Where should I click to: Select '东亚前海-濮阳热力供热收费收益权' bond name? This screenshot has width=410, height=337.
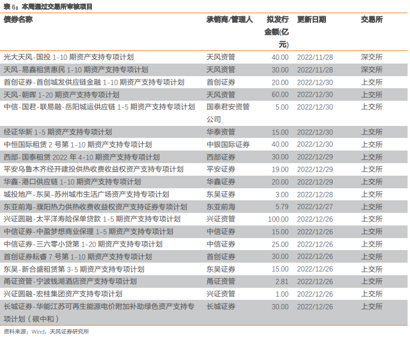coord(95,207)
